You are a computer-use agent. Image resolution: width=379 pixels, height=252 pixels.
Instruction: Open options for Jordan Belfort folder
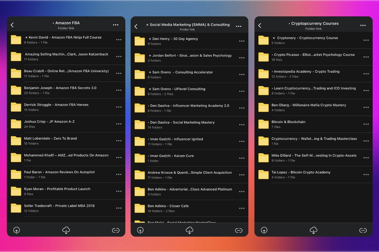[242, 58]
